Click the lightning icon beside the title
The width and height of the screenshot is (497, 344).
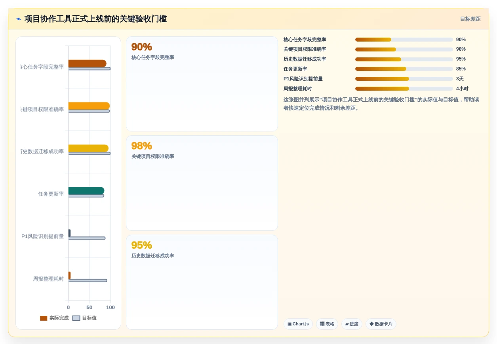coord(19,19)
